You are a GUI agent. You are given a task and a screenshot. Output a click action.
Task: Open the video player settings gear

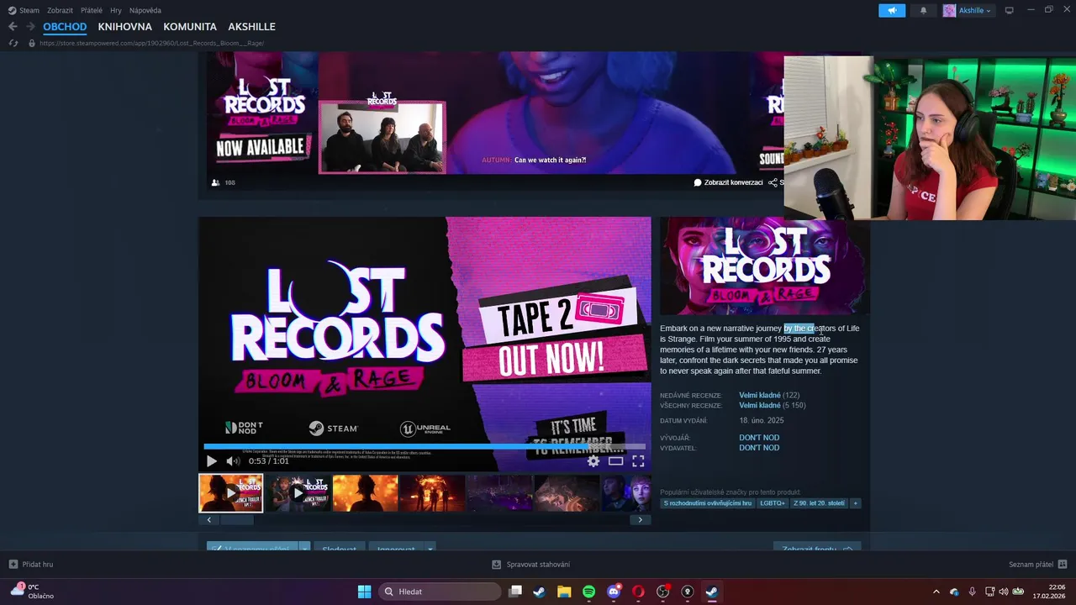pos(593,460)
